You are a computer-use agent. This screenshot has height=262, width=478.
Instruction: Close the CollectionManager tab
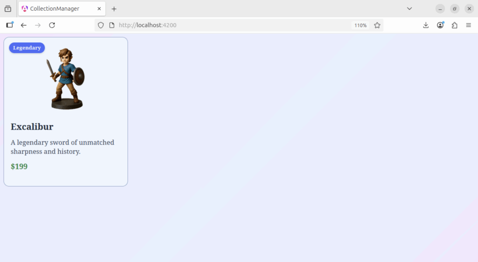click(99, 8)
